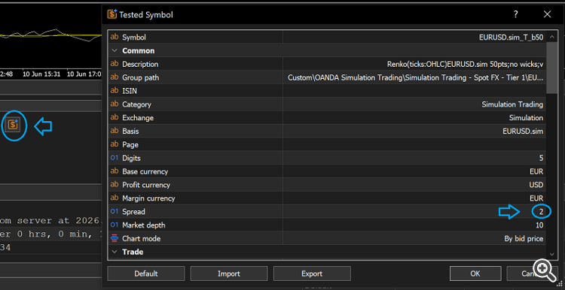This screenshot has width=565, height=290.
Task: Select the Symbol property row label
Action: point(134,37)
